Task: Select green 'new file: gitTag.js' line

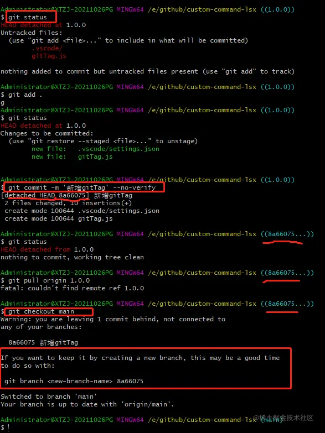Action: 72,156
